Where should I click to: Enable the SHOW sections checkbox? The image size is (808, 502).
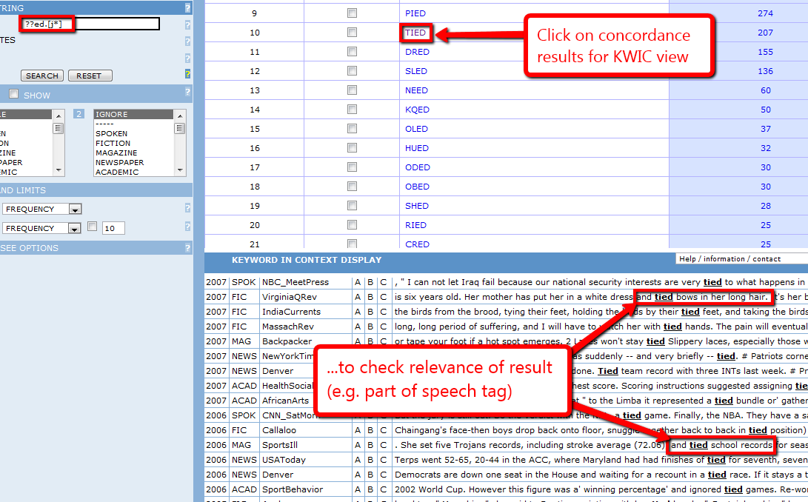point(14,94)
